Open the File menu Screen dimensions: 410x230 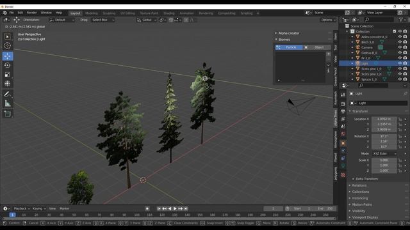(x=12, y=13)
